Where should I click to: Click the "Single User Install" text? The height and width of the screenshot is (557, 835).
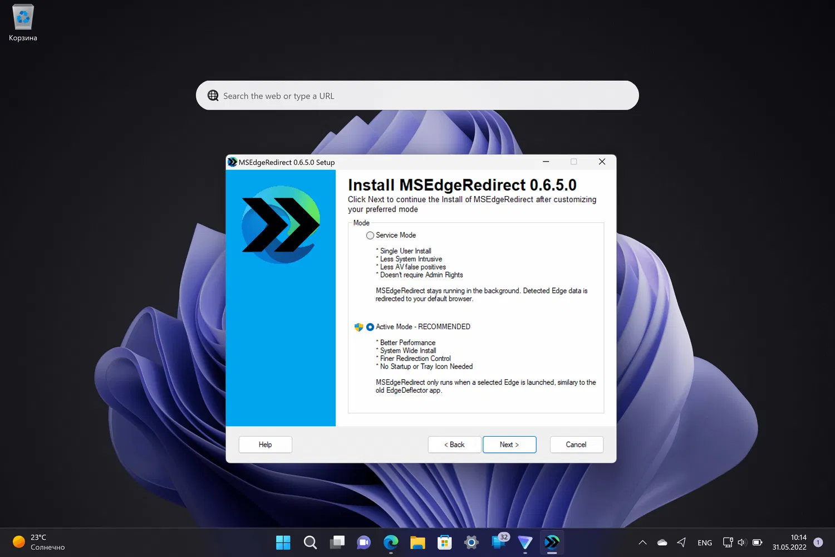pos(406,251)
